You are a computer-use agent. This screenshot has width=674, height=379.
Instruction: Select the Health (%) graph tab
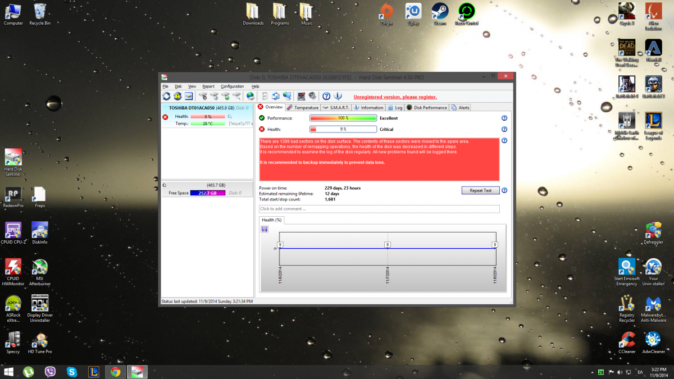[272, 220]
